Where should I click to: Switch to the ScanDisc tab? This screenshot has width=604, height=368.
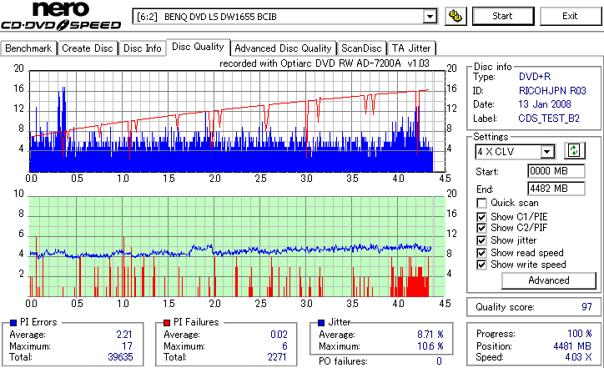click(x=361, y=48)
